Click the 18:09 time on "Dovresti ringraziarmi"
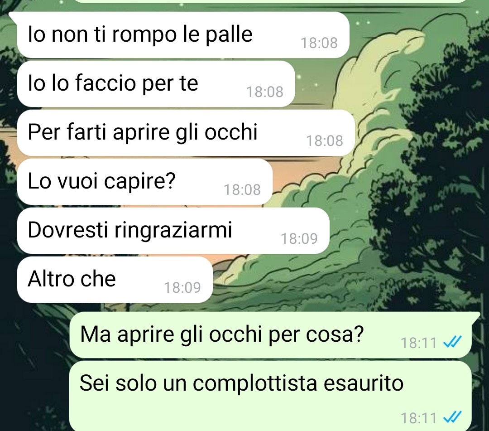 (299, 239)
